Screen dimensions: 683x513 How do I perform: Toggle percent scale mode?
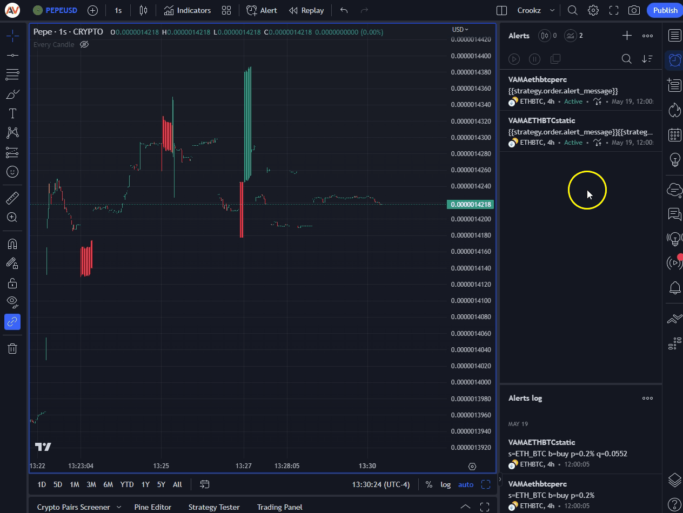(x=428, y=484)
